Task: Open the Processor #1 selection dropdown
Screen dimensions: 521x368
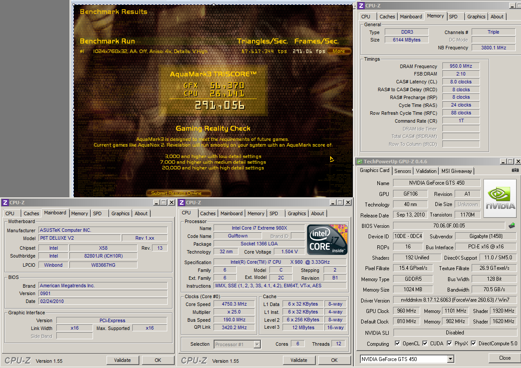Action: tap(257, 344)
